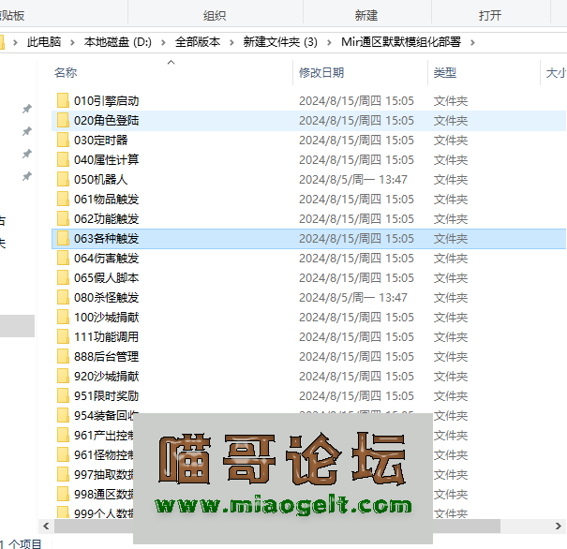
Task: Expand the chevron after 本地磁盘 (D:)
Action: [163, 43]
